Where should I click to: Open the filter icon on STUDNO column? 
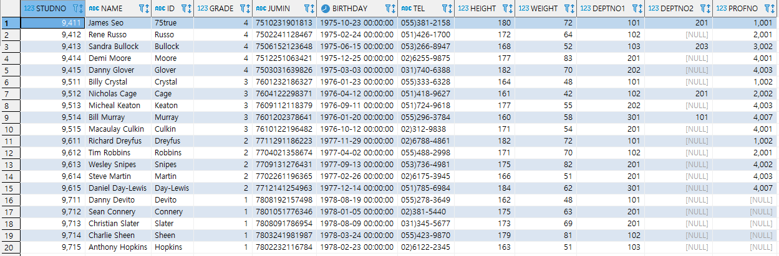point(76,9)
